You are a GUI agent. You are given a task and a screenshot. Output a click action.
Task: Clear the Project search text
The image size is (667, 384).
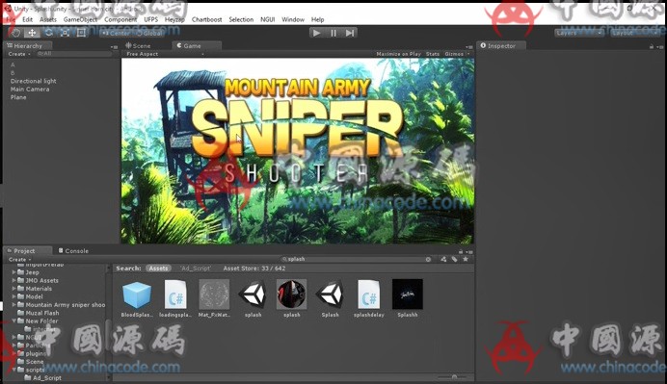(428, 259)
